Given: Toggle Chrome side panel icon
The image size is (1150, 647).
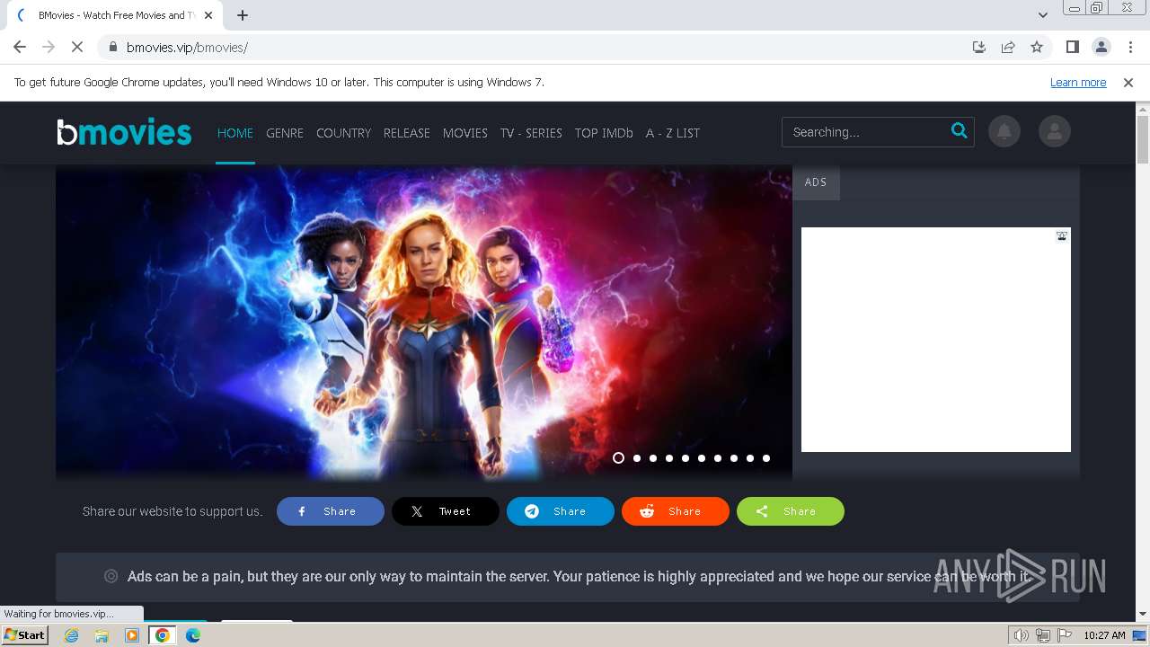Looking at the screenshot, I should [1072, 47].
